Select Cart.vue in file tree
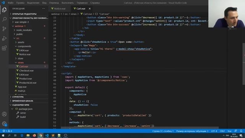The image size is (245, 138). [x=29, y=66]
